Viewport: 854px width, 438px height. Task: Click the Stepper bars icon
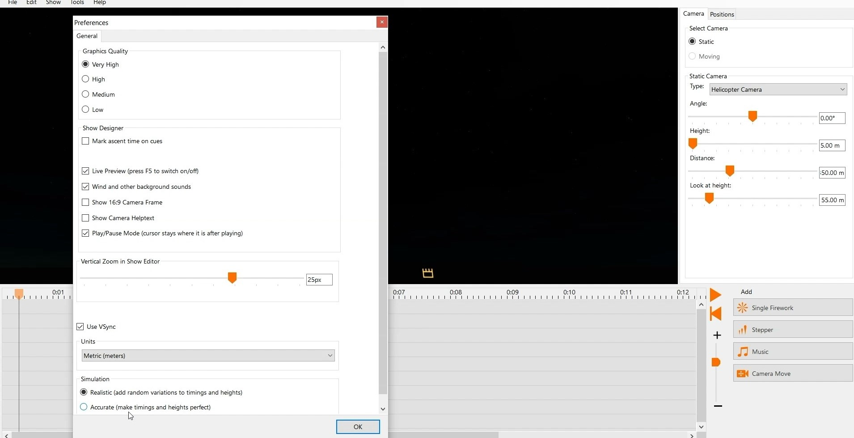743,330
